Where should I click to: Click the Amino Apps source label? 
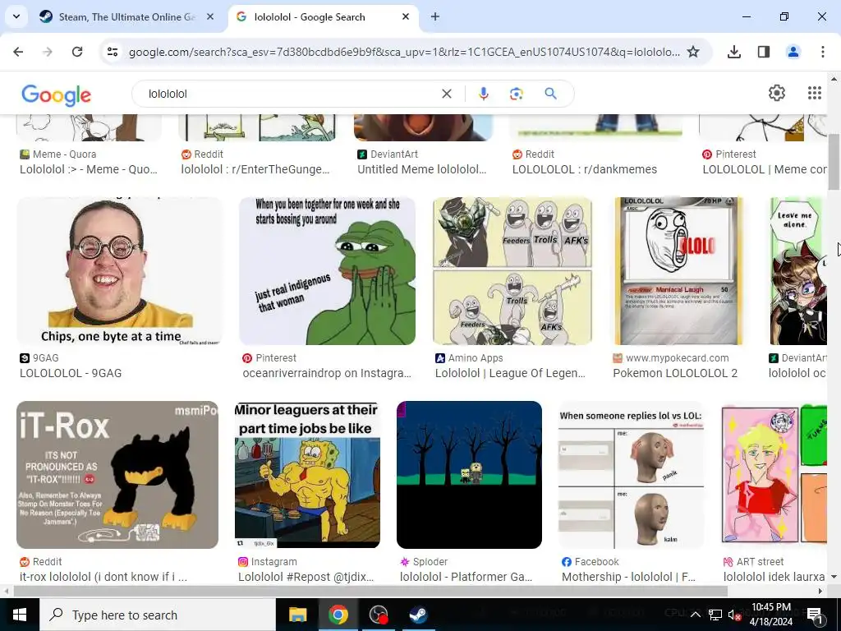(476, 358)
